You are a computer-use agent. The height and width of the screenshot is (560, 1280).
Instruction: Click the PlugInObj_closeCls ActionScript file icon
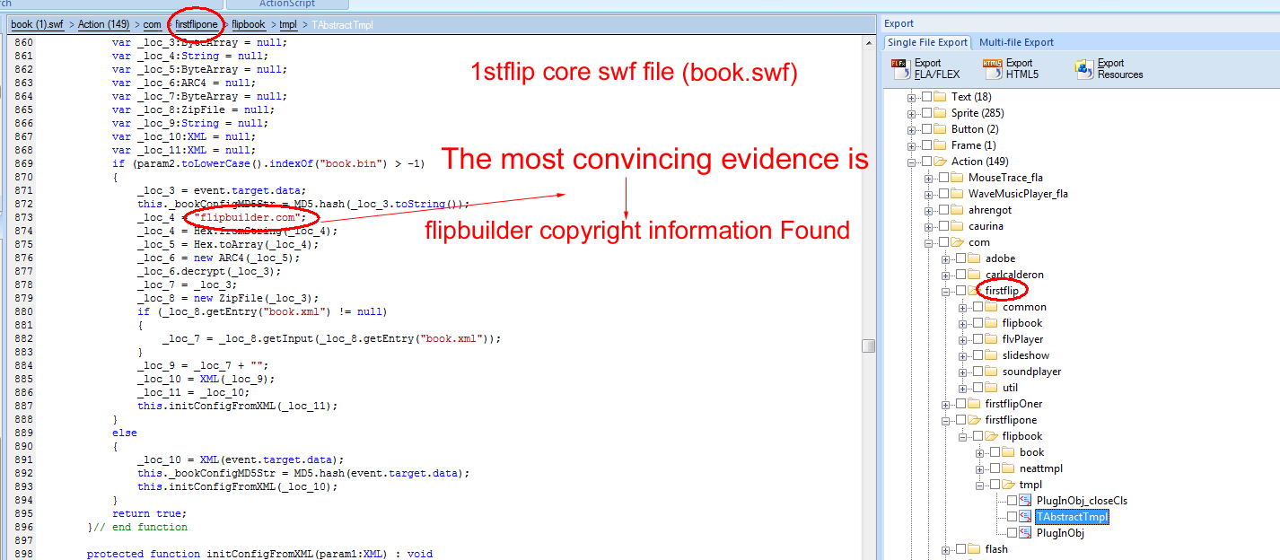coord(1025,501)
